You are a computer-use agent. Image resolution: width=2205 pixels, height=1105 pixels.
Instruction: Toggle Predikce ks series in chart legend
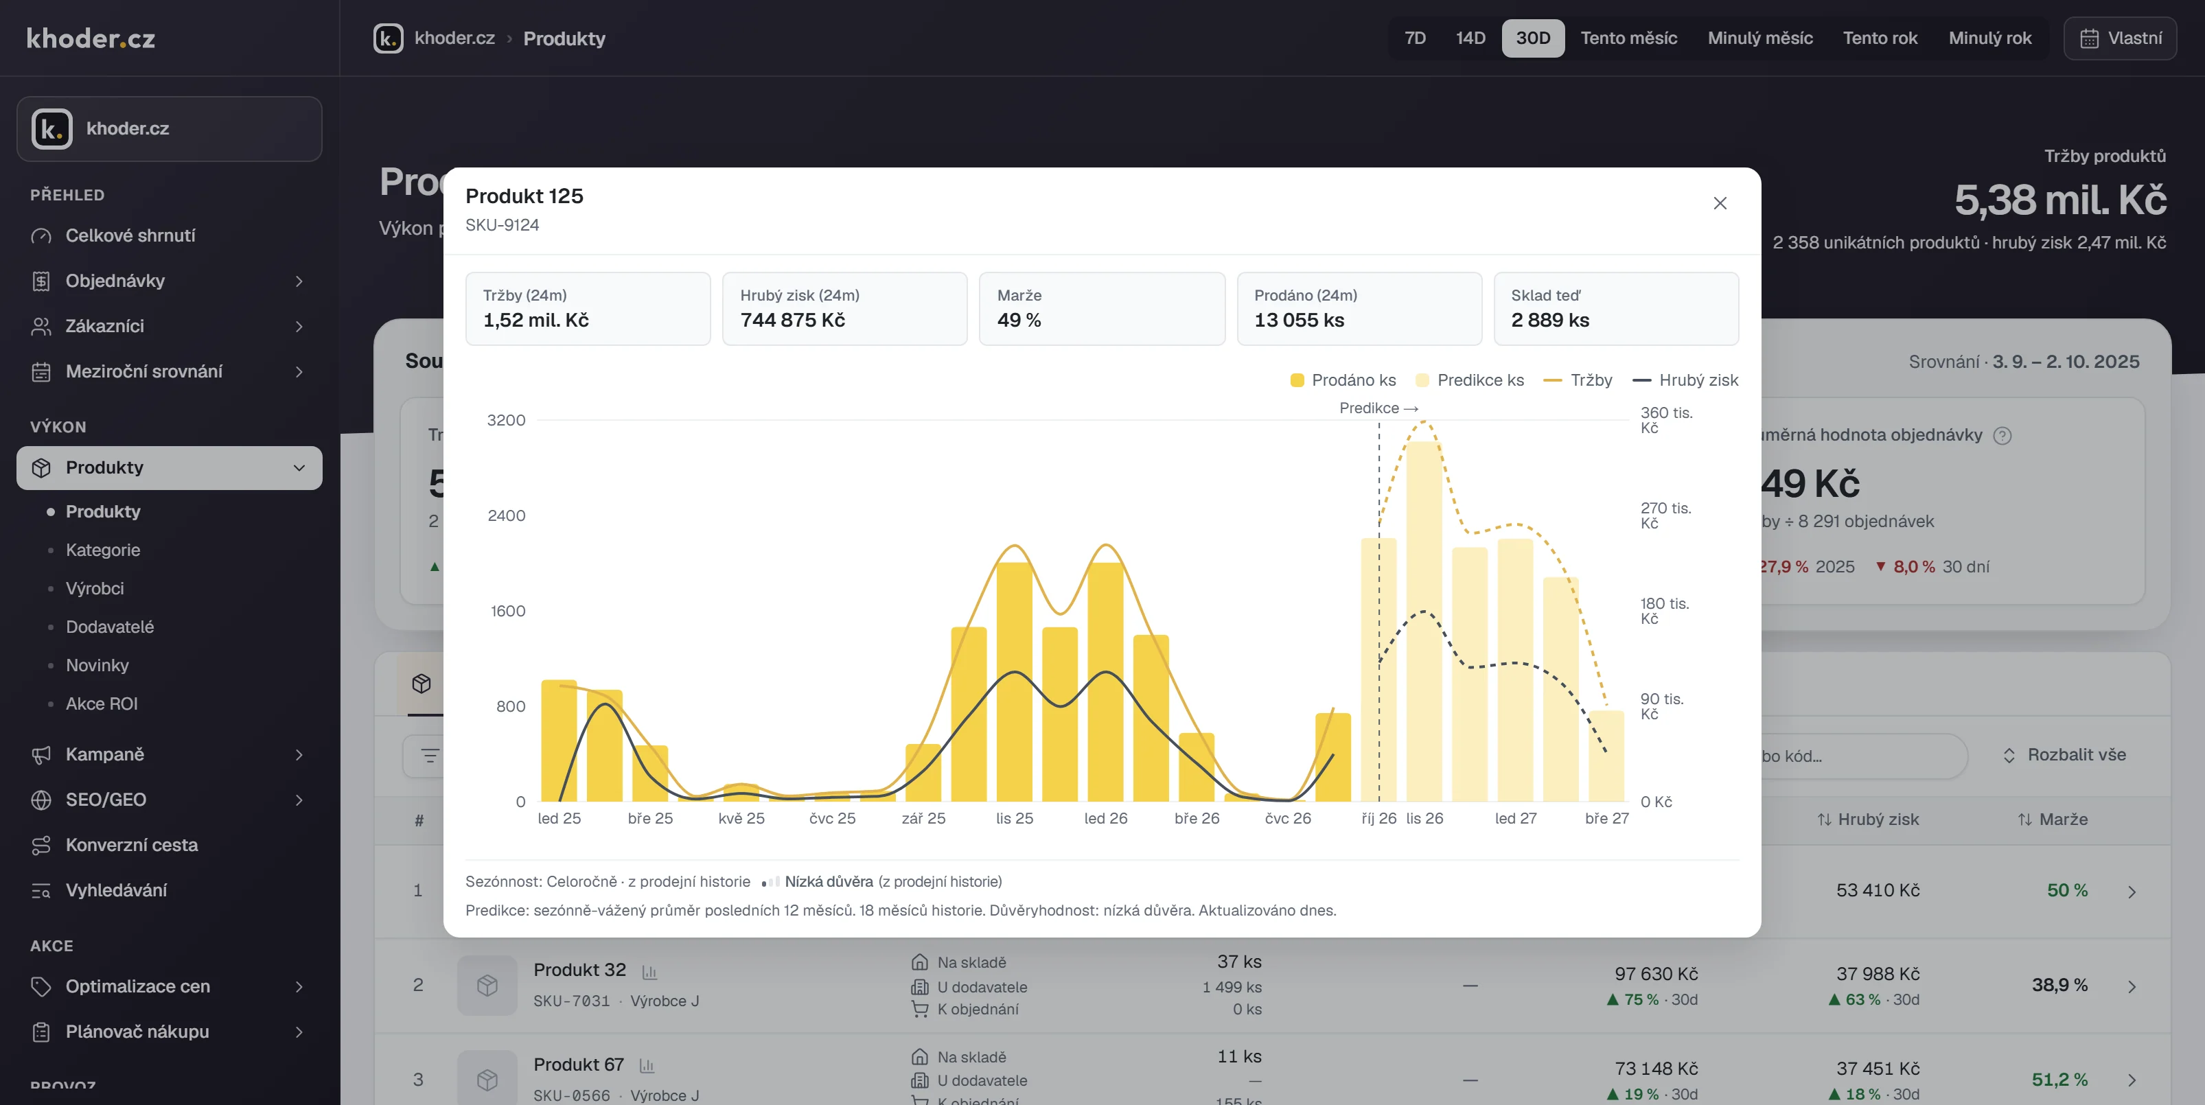[1470, 380]
